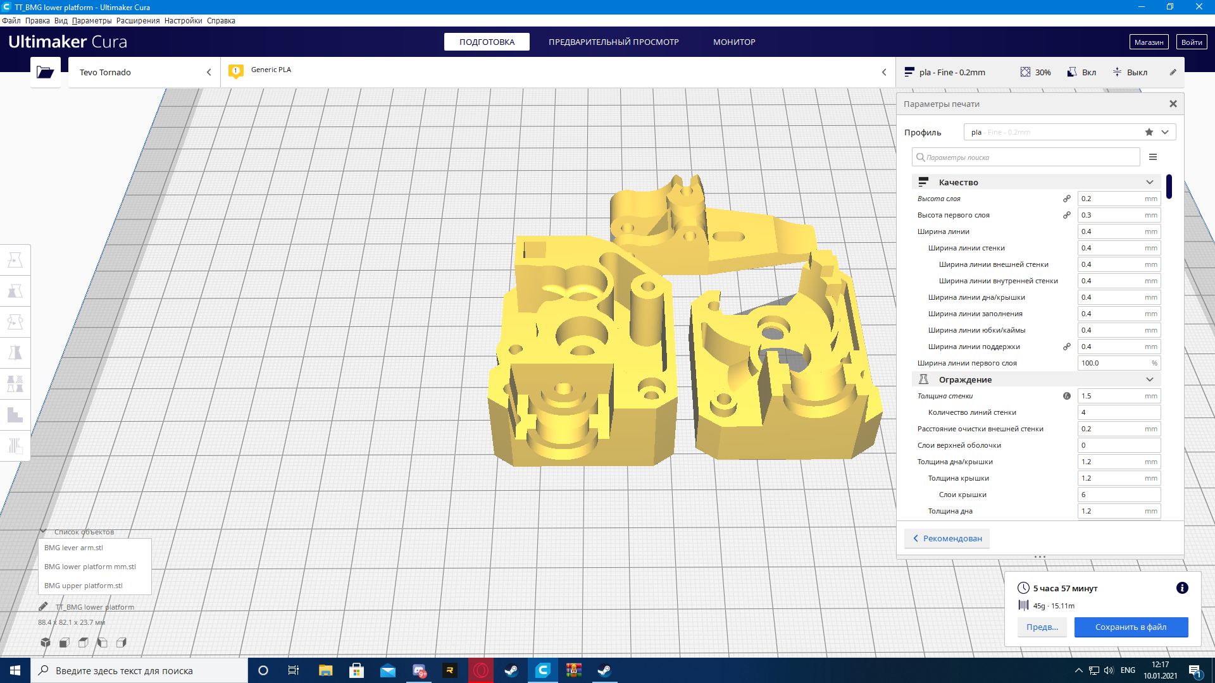Screen dimensions: 1215x683
Task: Switch to ПРЕДВАРИТЕЛЬНЫЙ ПРОСМОТР tab
Action: (613, 42)
